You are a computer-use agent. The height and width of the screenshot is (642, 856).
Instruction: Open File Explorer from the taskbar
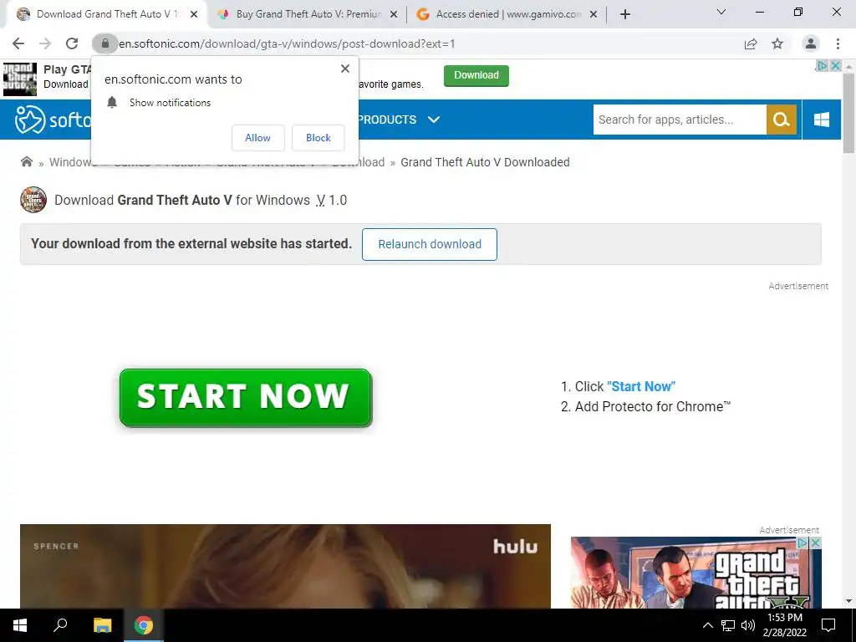tap(102, 625)
